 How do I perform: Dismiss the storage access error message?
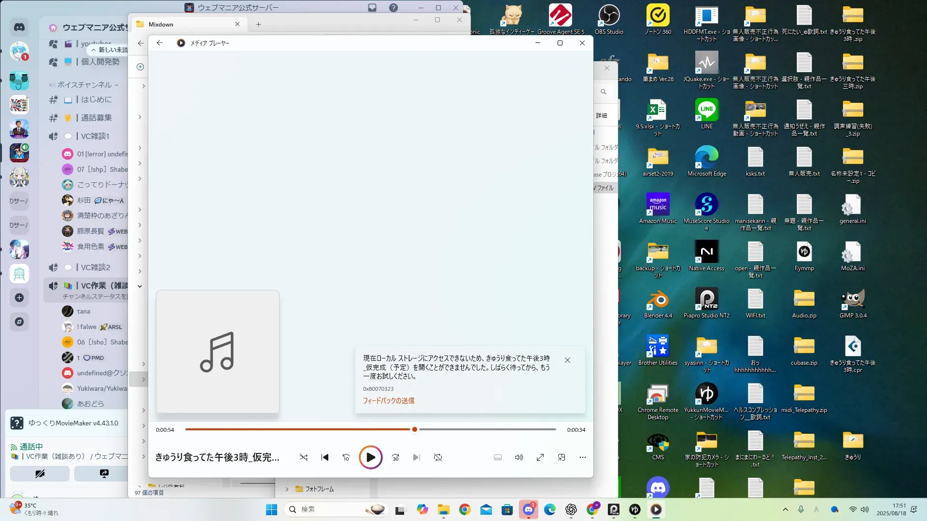click(x=567, y=360)
